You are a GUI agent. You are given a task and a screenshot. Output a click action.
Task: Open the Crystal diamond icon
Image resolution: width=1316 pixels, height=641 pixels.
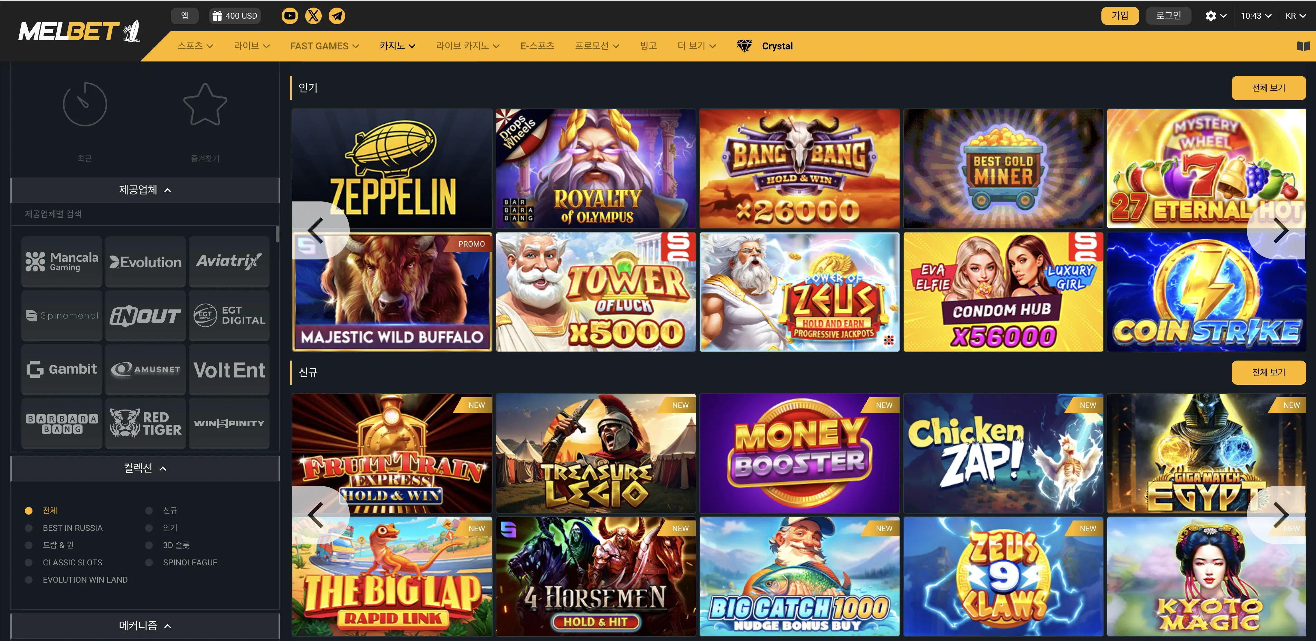(x=744, y=46)
